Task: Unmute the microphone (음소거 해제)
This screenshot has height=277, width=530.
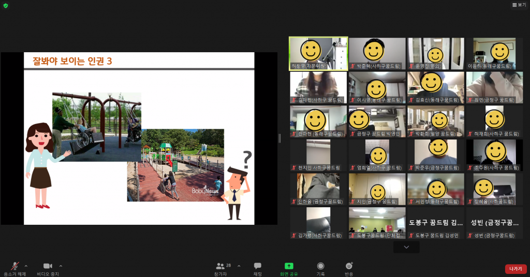Action: point(15,266)
